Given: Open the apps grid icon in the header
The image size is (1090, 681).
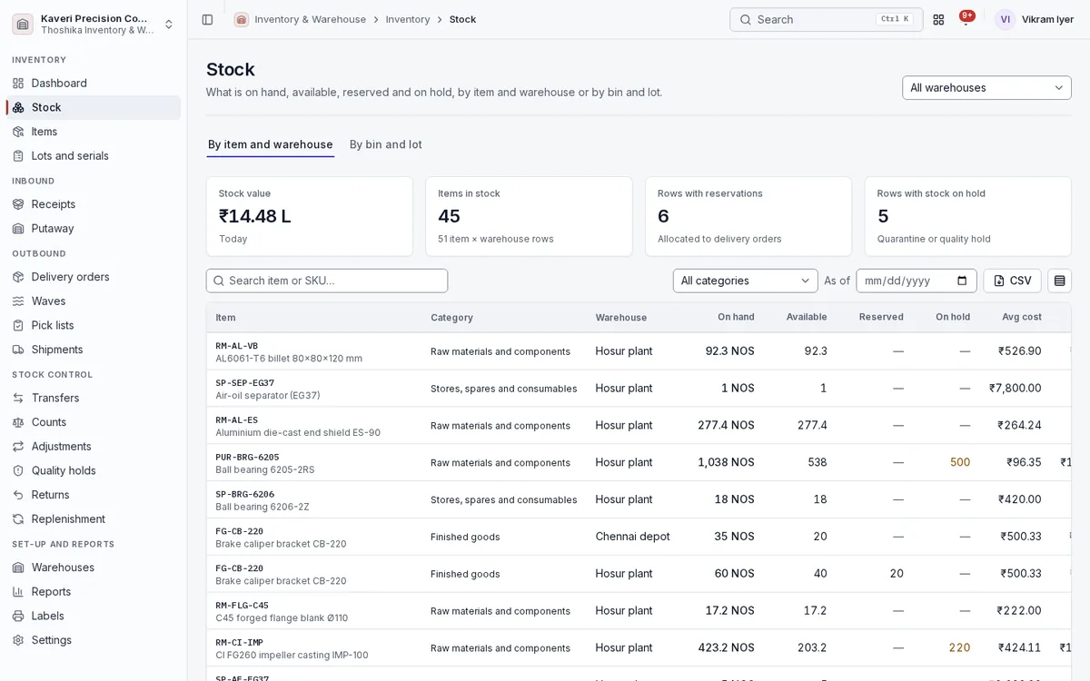Looking at the screenshot, I should point(938,19).
